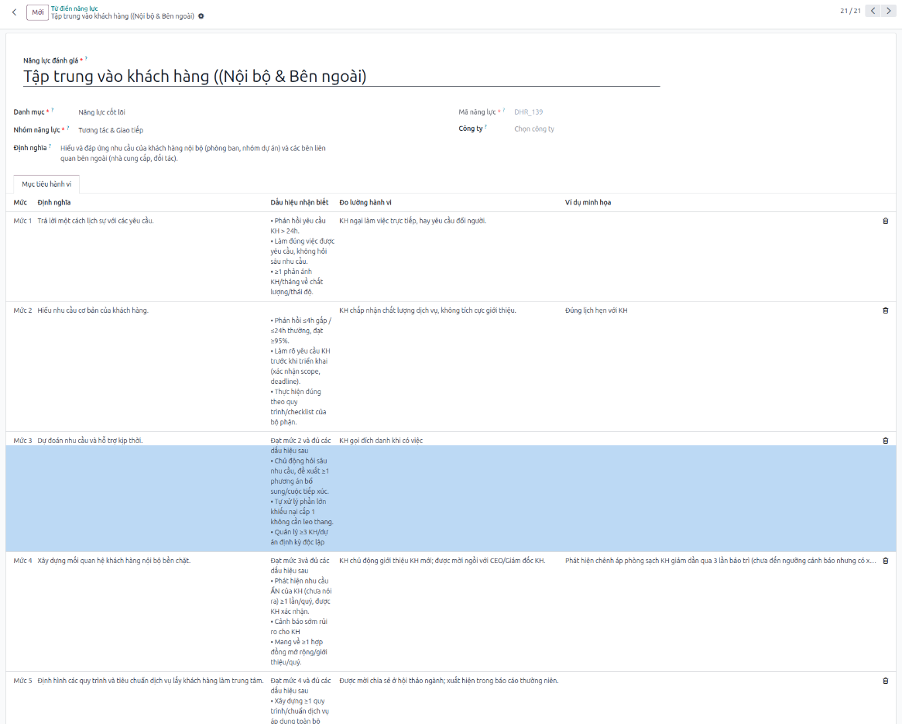Viewport: 902px width, 724px height.
Task: Open the Từ điển năng lực breadcrumb link
Action: 74,8
